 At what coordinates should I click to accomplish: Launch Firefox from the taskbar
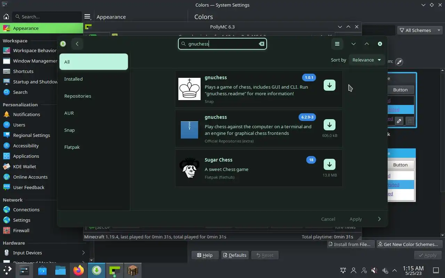point(79,270)
